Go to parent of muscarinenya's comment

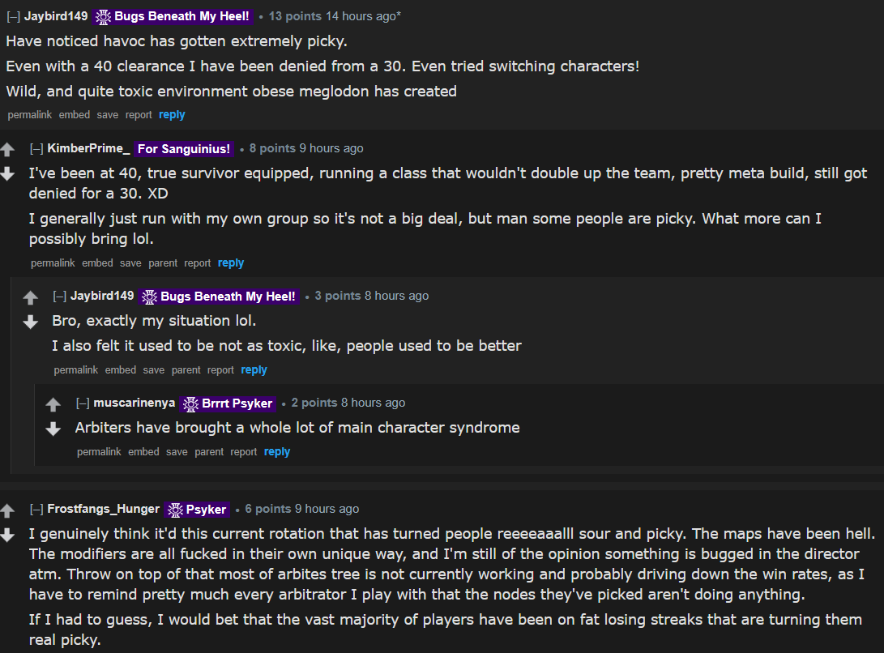pos(209,452)
